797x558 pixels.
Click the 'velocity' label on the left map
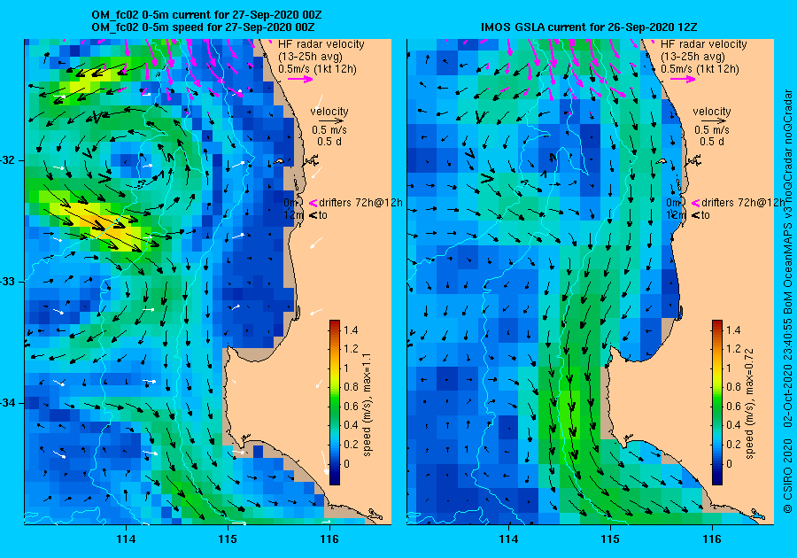pyautogui.click(x=329, y=112)
